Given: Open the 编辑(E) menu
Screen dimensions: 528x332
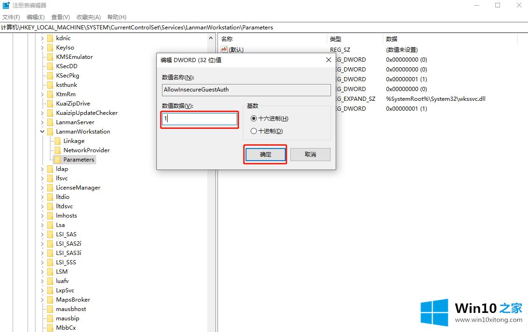Looking at the screenshot, I should pos(35,17).
